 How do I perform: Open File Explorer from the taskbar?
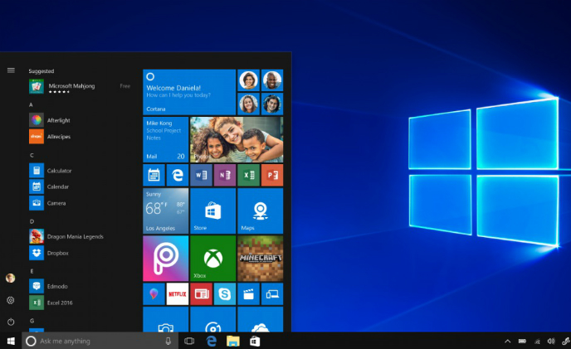tap(233, 341)
